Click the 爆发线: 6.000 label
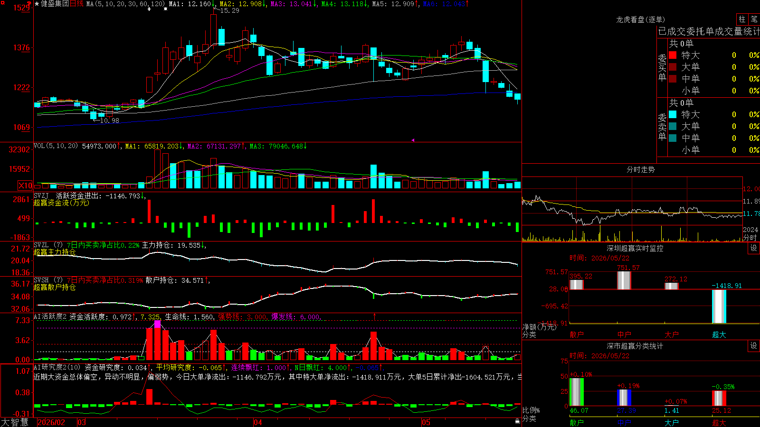The image size is (760, 427). pos(295,316)
